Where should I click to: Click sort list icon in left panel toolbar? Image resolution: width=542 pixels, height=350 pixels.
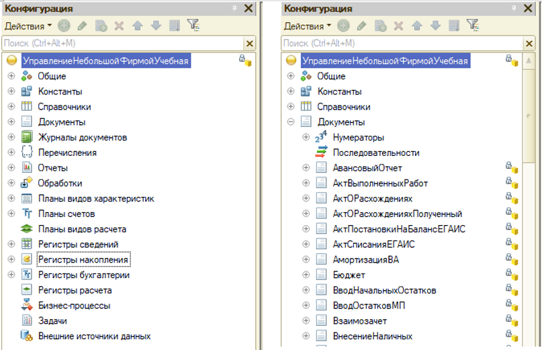175,26
